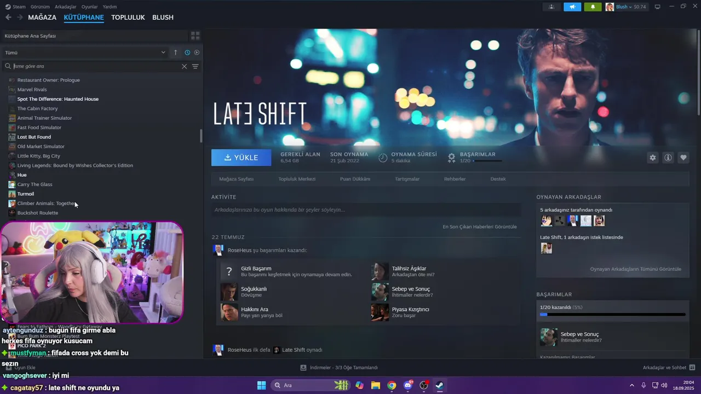Open the Destek link
701x394 pixels.
point(498,179)
